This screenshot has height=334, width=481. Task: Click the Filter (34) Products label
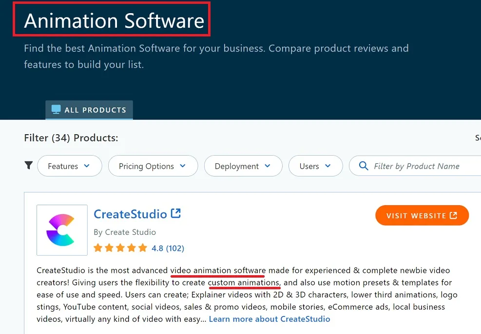[x=71, y=138]
